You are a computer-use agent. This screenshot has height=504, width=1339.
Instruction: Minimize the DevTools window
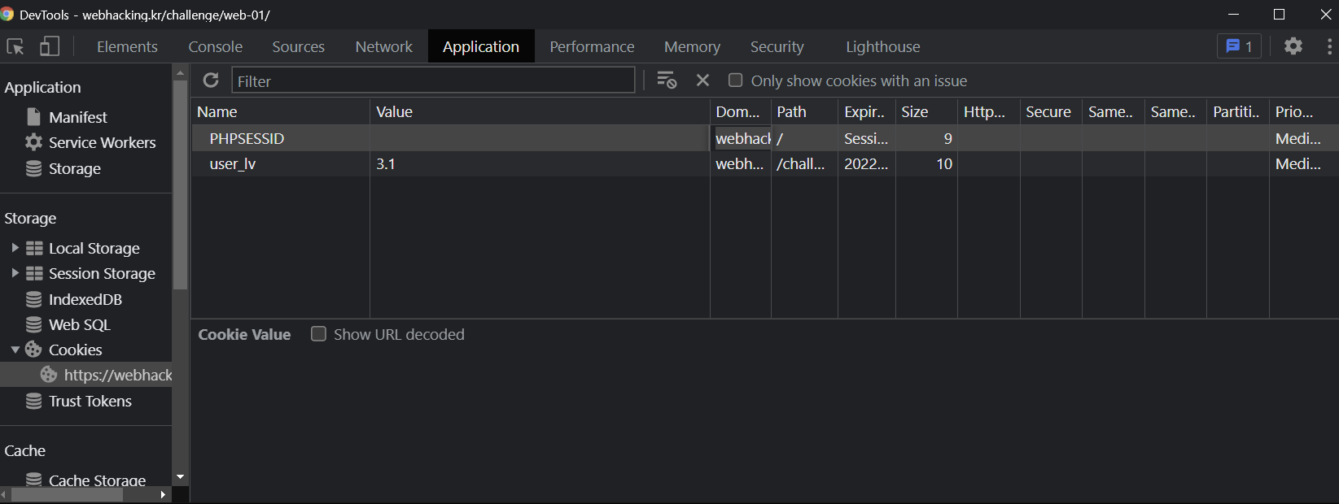[1233, 15]
